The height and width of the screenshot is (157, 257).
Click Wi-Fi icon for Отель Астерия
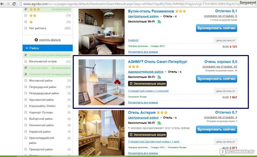tap(159, 123)
